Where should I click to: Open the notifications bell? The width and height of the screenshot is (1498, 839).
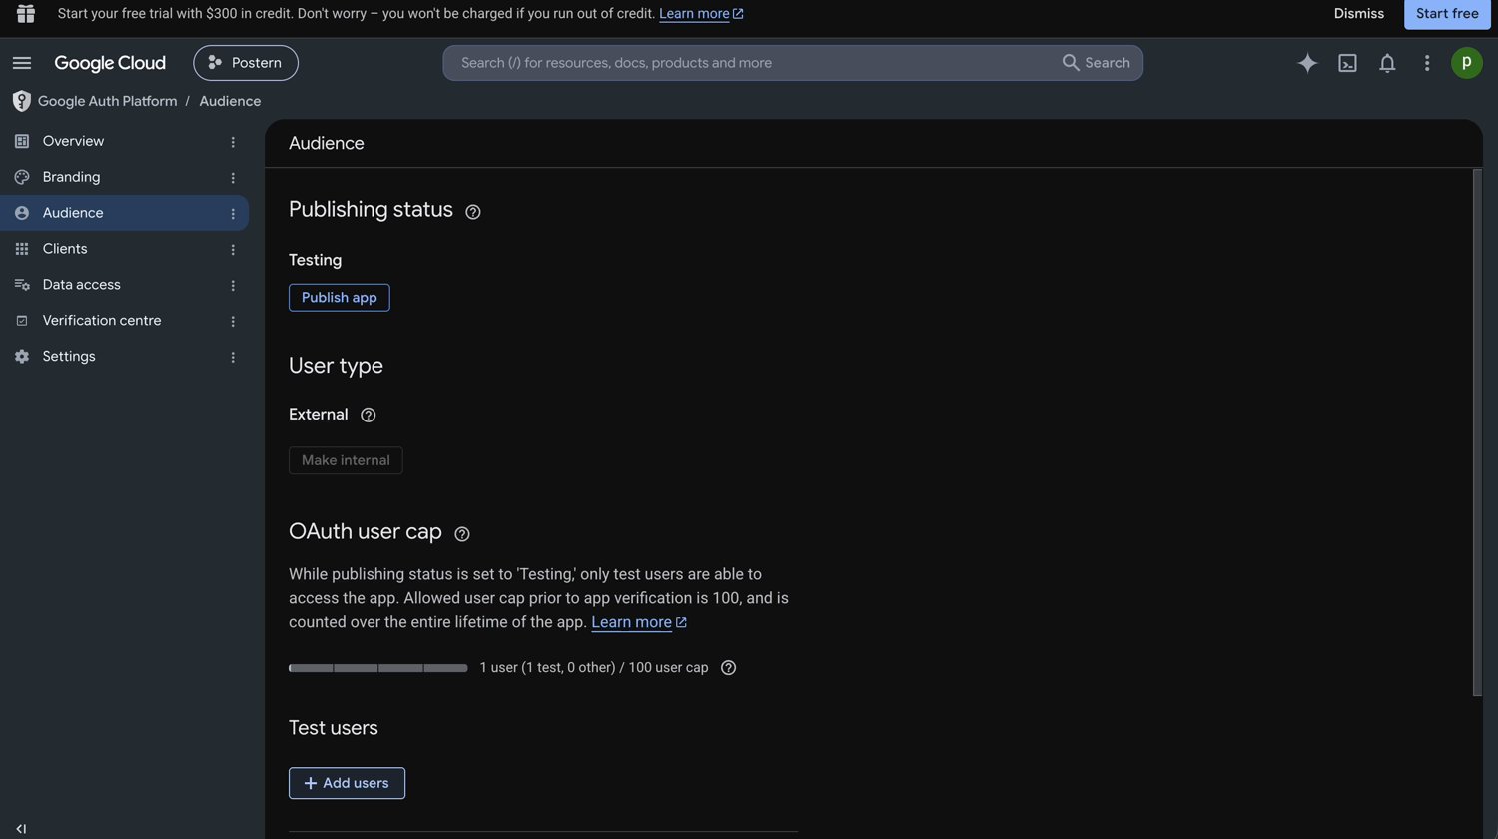coord(1387,63)
